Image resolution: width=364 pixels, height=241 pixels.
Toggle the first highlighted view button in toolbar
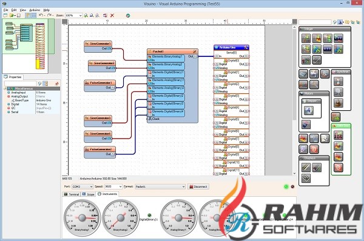click(28, 16)
